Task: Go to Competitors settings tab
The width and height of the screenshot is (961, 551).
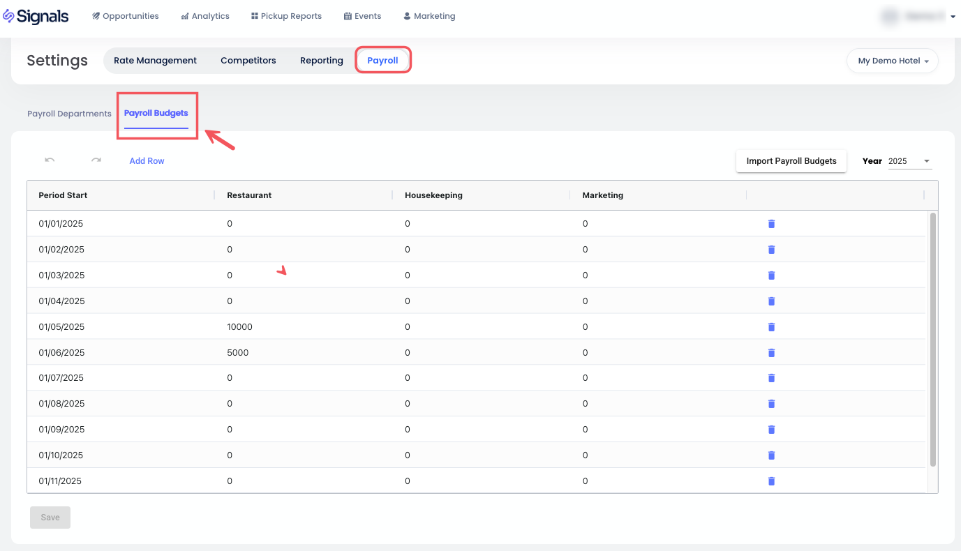Action: (x=248, y=61)
